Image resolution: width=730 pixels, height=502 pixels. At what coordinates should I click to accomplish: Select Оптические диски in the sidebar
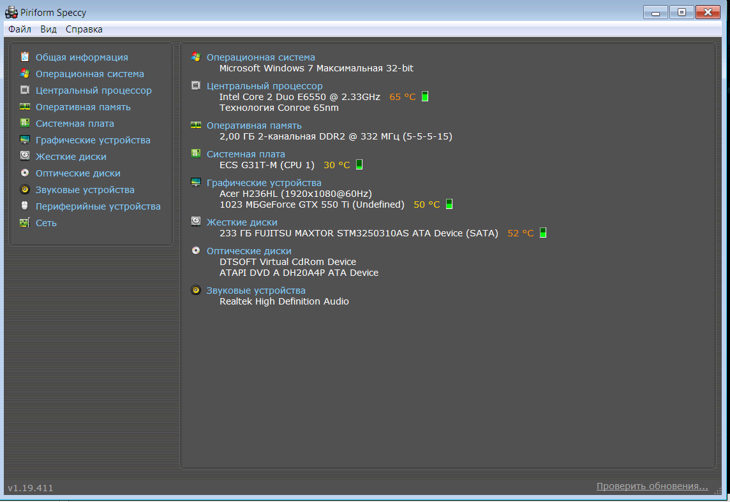point(78,173)
